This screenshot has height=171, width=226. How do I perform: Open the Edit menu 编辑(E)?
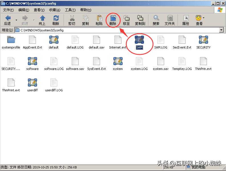(x=24, y=10)
